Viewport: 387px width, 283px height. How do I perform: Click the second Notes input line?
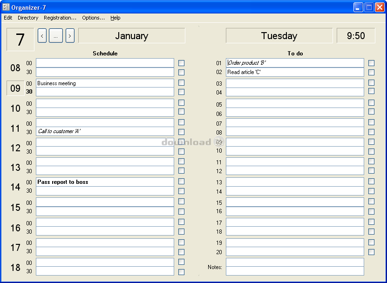tap(295, 271)
